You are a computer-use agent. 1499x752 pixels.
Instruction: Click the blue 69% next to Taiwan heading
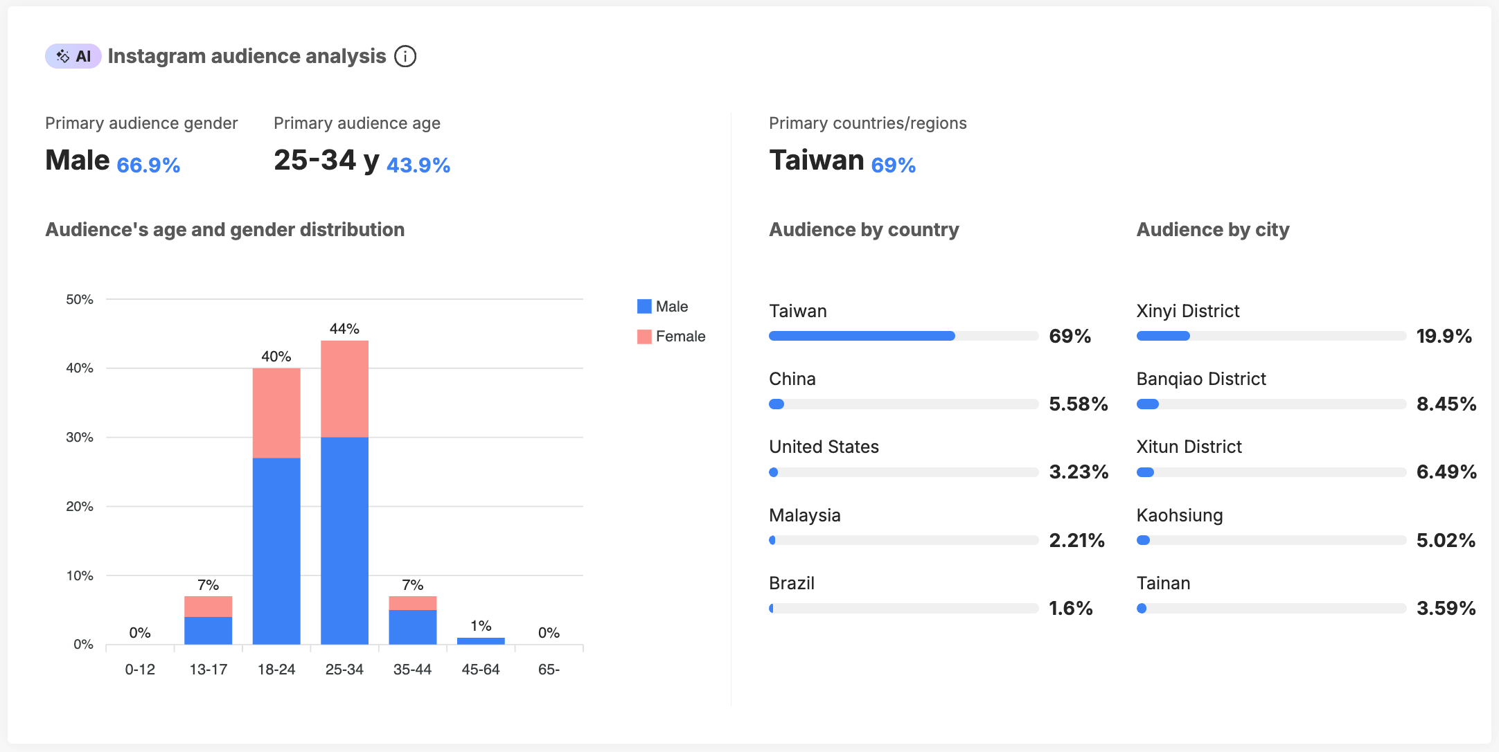894,165
